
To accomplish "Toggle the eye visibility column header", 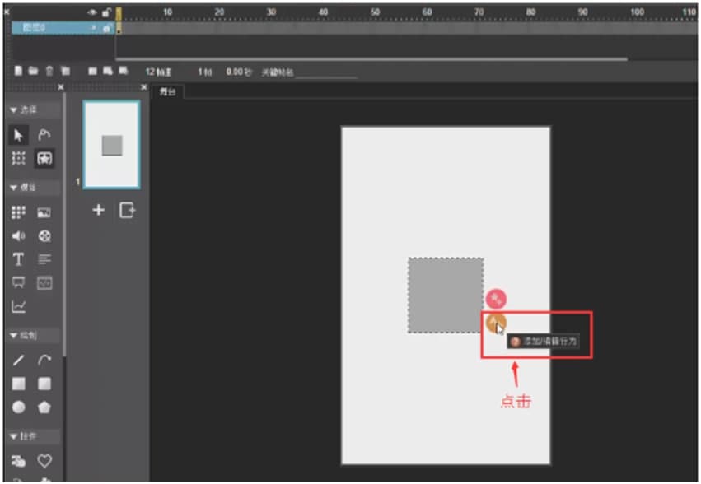I will click(93, 13).
